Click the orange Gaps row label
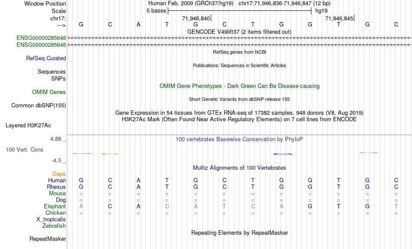412x249 pixels. [59, 174]
